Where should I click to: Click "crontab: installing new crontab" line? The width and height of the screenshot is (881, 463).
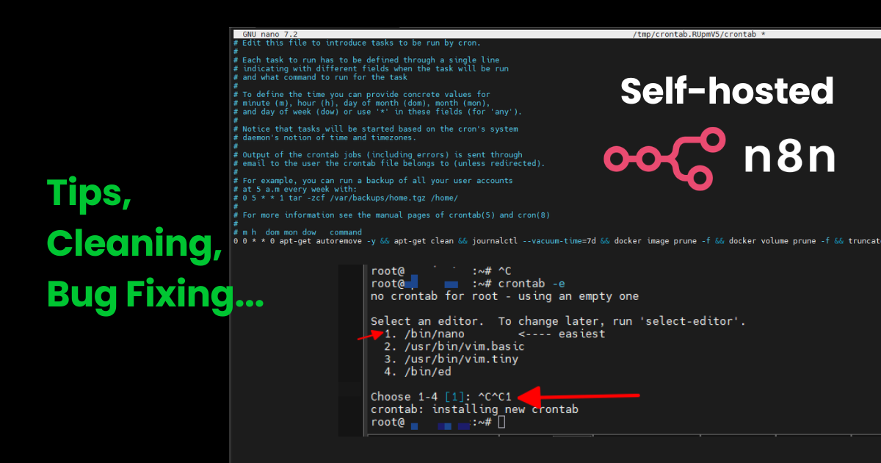(474, 409)
